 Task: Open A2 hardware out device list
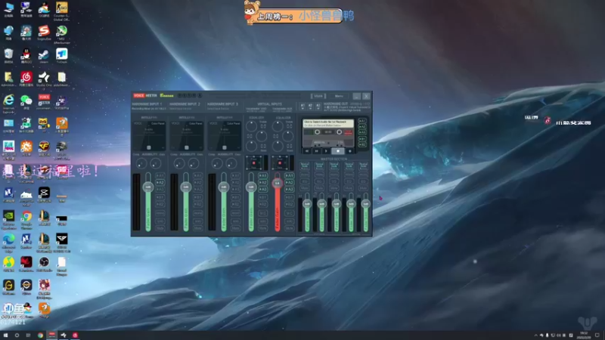pos(310,106)
